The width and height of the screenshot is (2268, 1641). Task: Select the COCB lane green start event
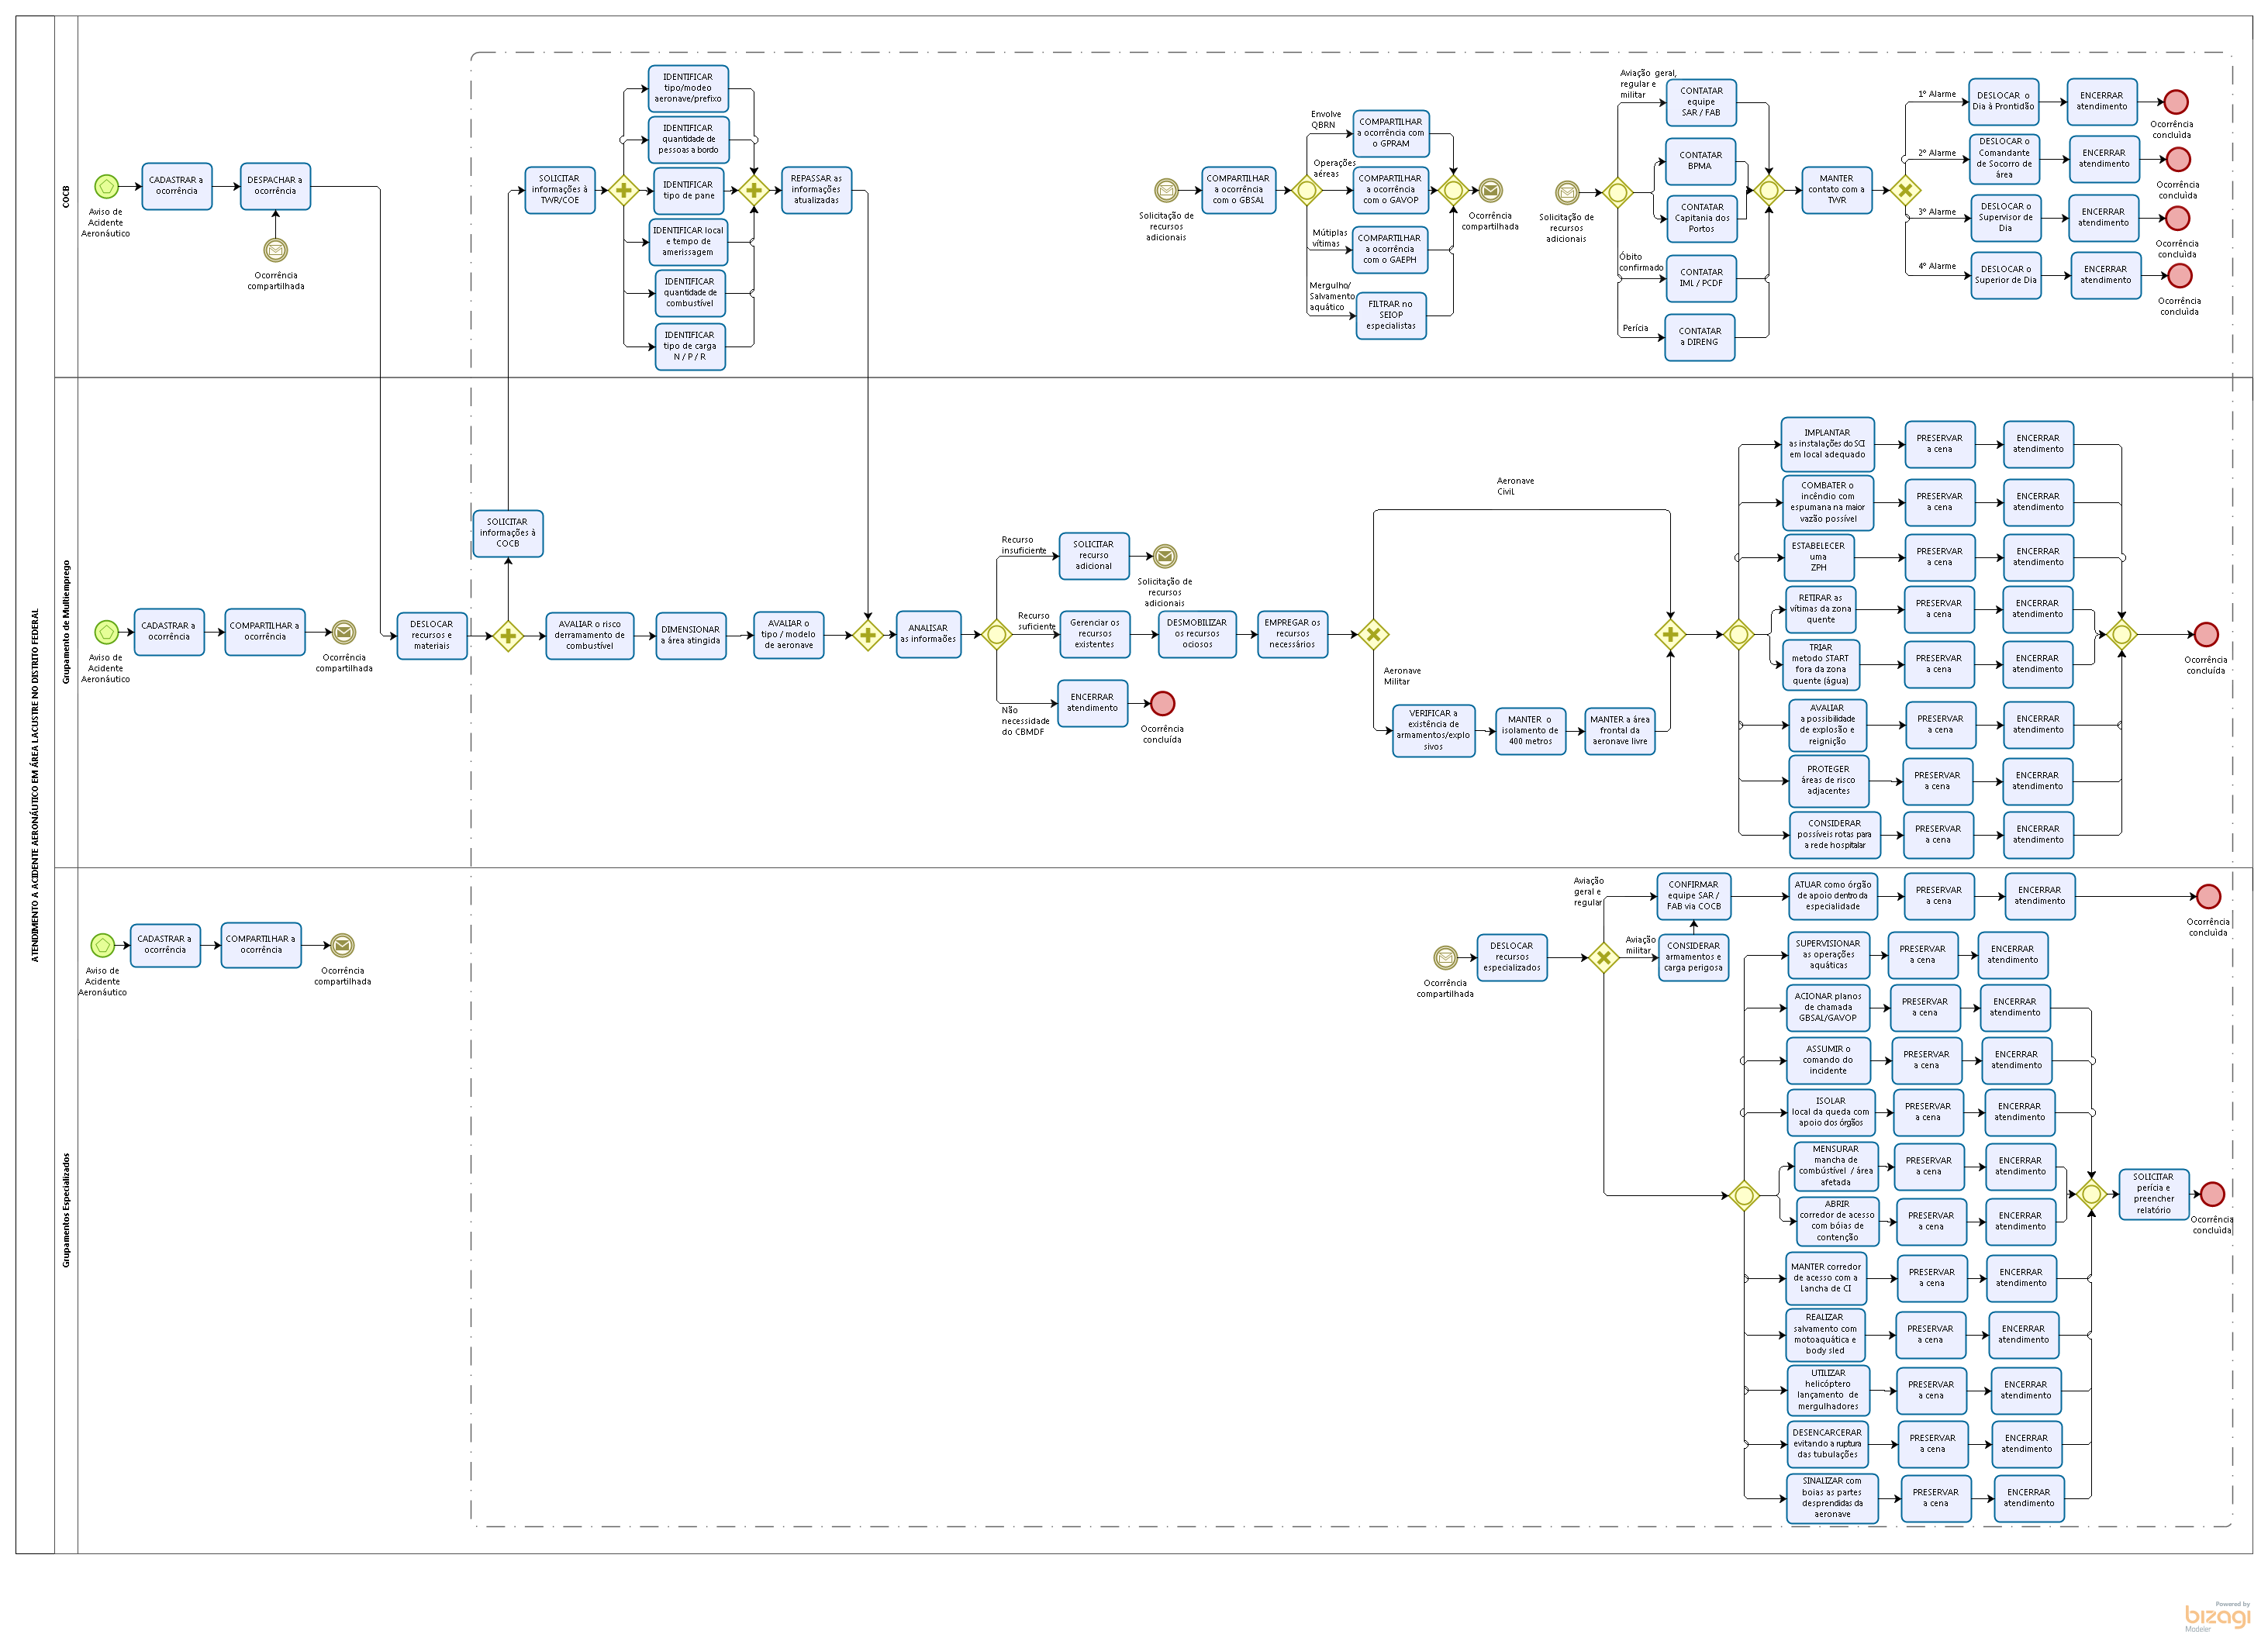[106, 186]
